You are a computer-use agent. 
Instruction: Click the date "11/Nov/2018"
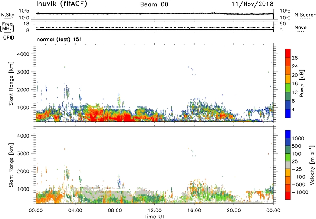click(x=252, y=4)
